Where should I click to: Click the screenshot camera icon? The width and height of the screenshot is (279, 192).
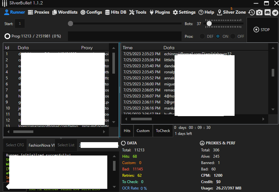click(x=259, y=12)
